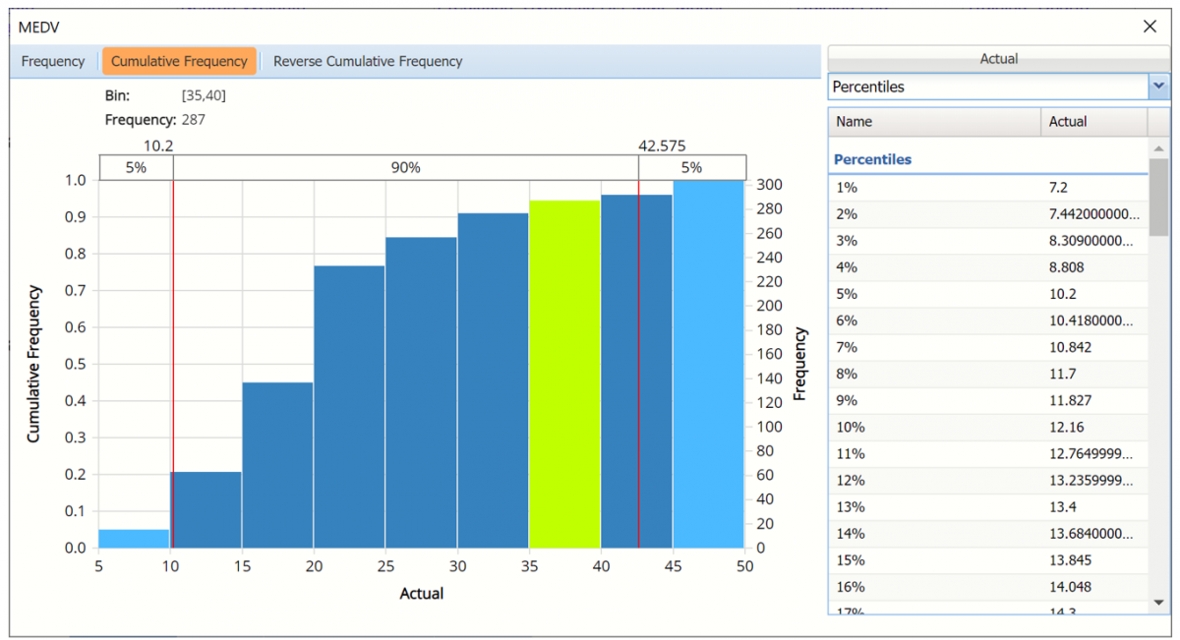This screenshot has width=1180, height=640.
Task: Click the Actual header button
Action: point(998,59)
